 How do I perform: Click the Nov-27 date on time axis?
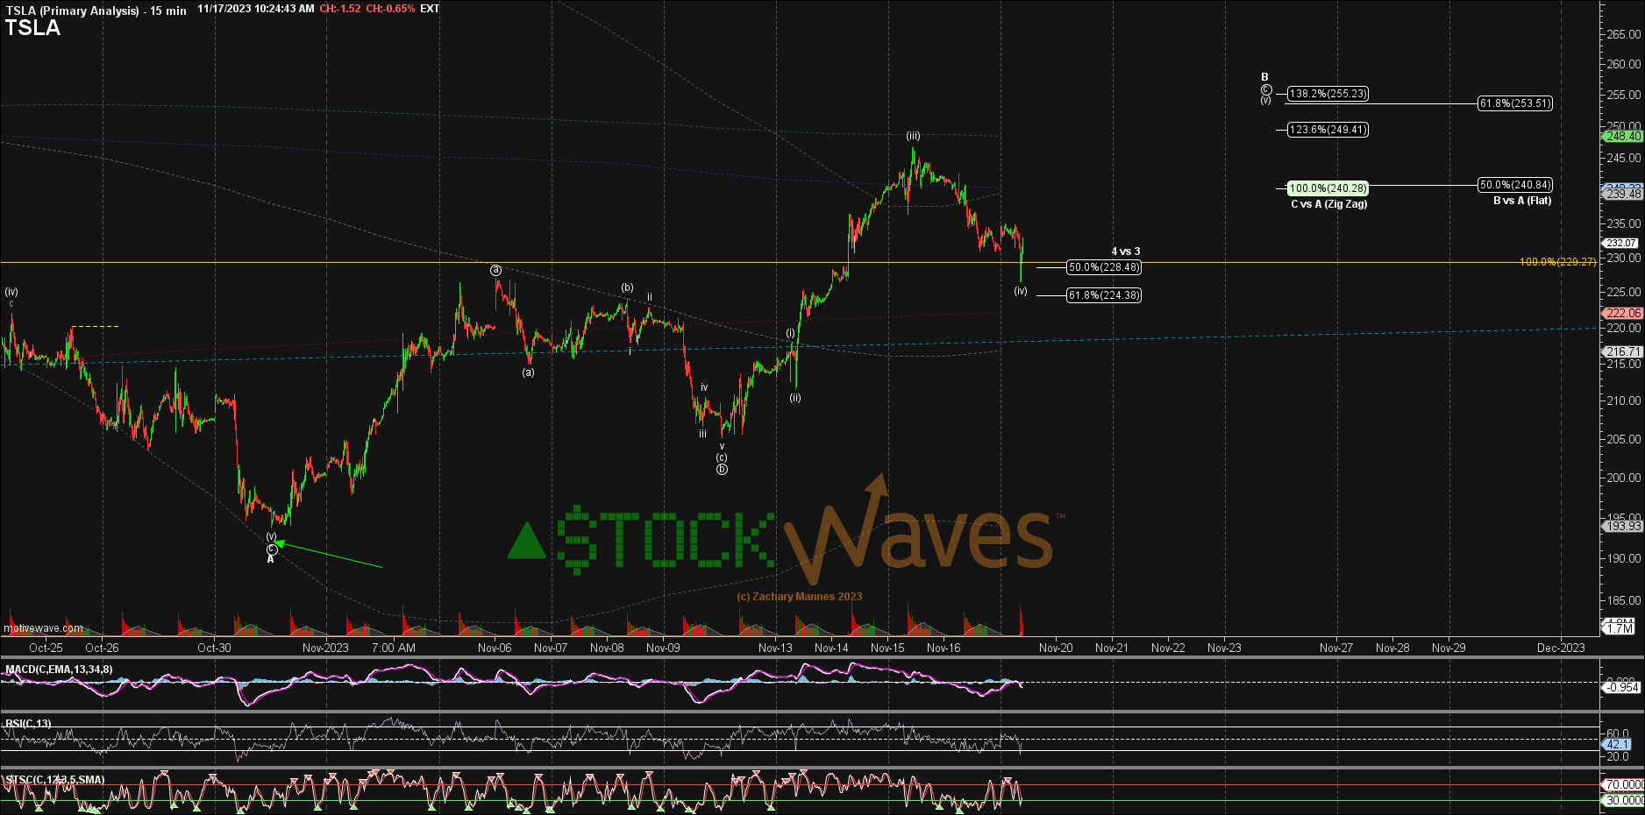click(x=1336, y=648)
